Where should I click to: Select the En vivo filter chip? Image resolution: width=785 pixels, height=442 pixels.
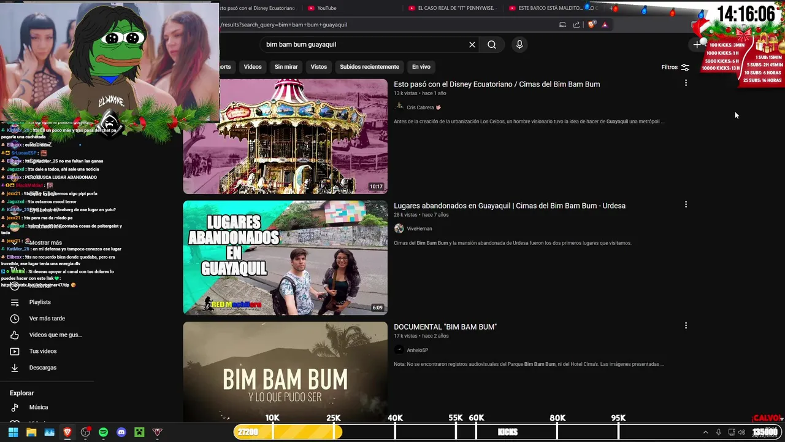coord(421,67)
